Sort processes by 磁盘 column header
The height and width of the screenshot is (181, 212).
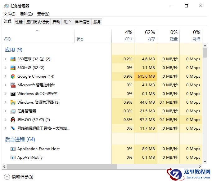click(168, 36)
